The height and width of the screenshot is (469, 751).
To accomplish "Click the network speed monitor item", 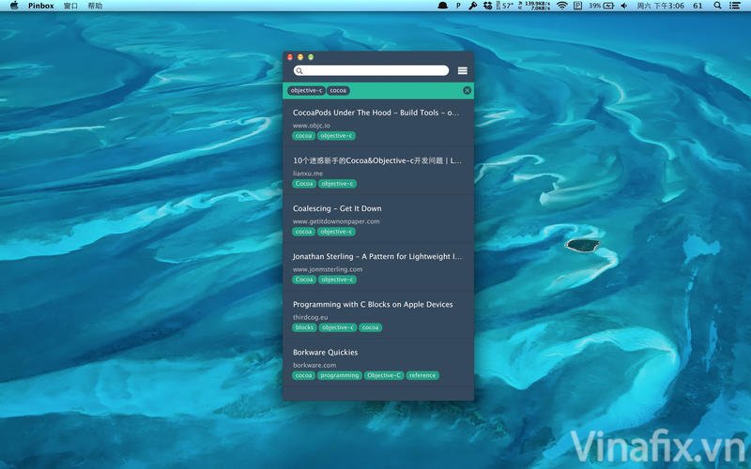I will [534, 6].
